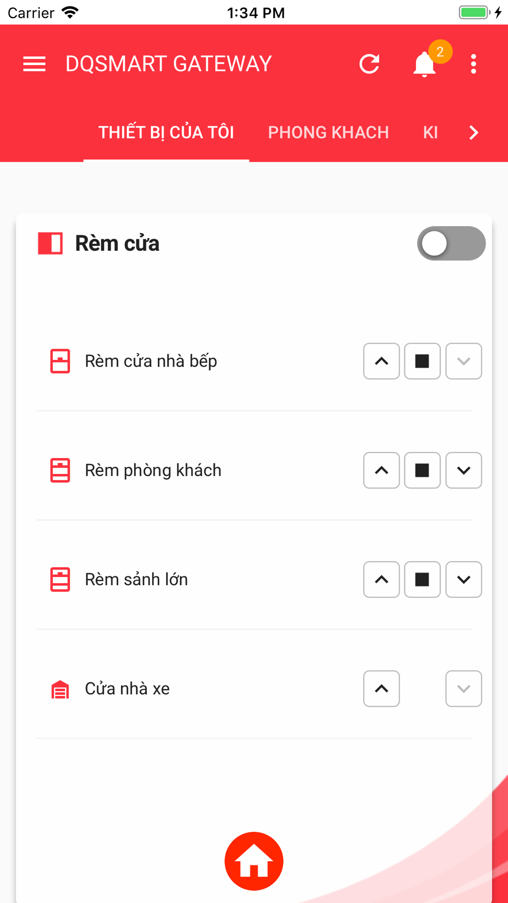Select the Rèm sảnh lớn label
This screenshot has height=903, width=508.
tap(136, 579)
